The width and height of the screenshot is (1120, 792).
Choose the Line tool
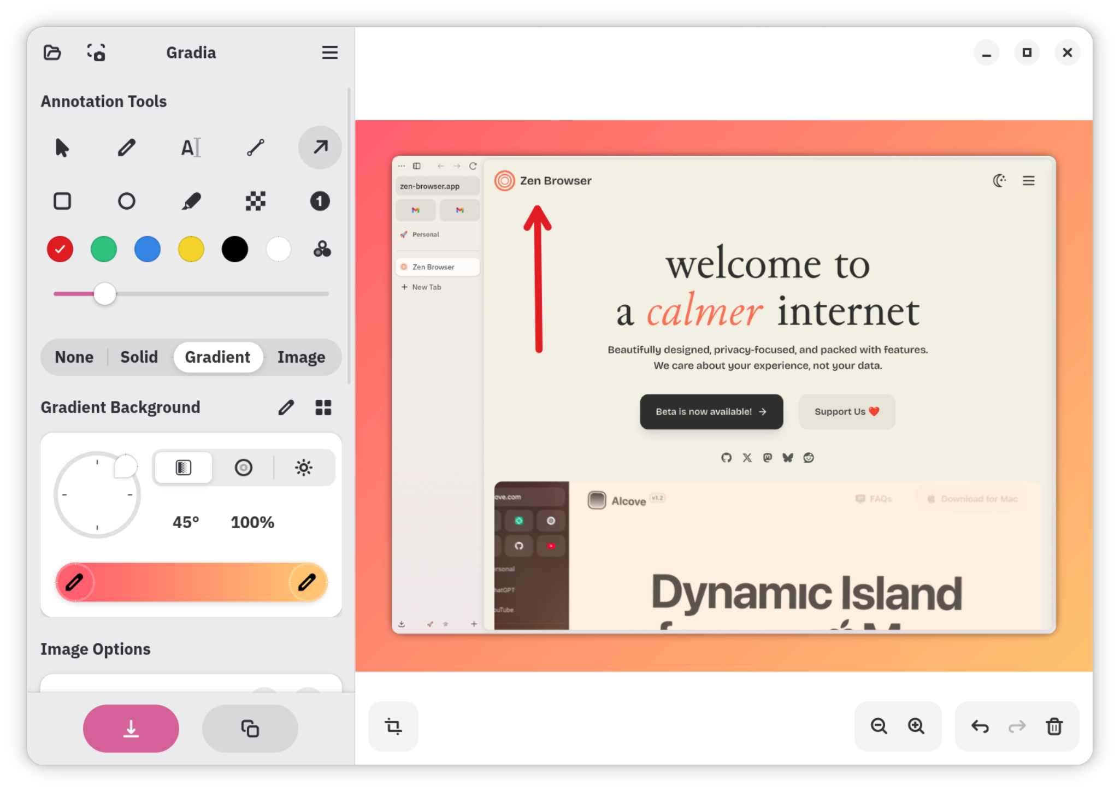[x=255, y=147]
